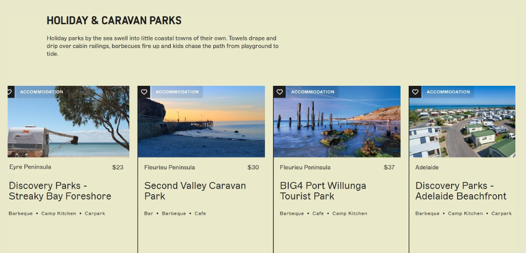This screenshot has width=526, height=253.
Task: Click Eyre Peninsula region label
Action: 30,167
